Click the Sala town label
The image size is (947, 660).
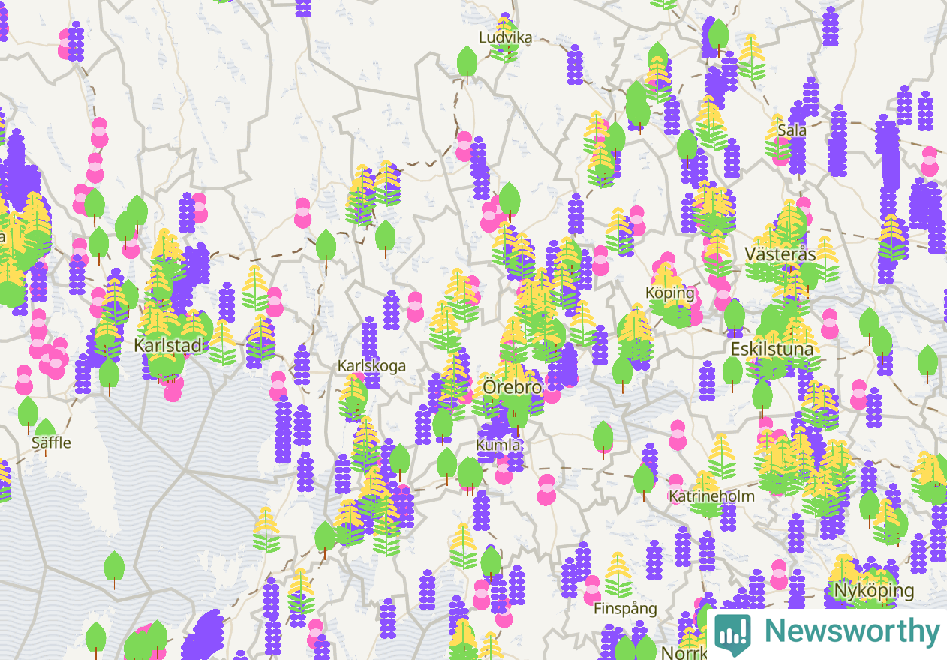(x=792, y=130)
